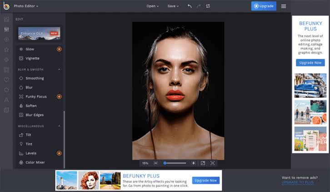Click the Upgrade to Plus link

point(298,182)
